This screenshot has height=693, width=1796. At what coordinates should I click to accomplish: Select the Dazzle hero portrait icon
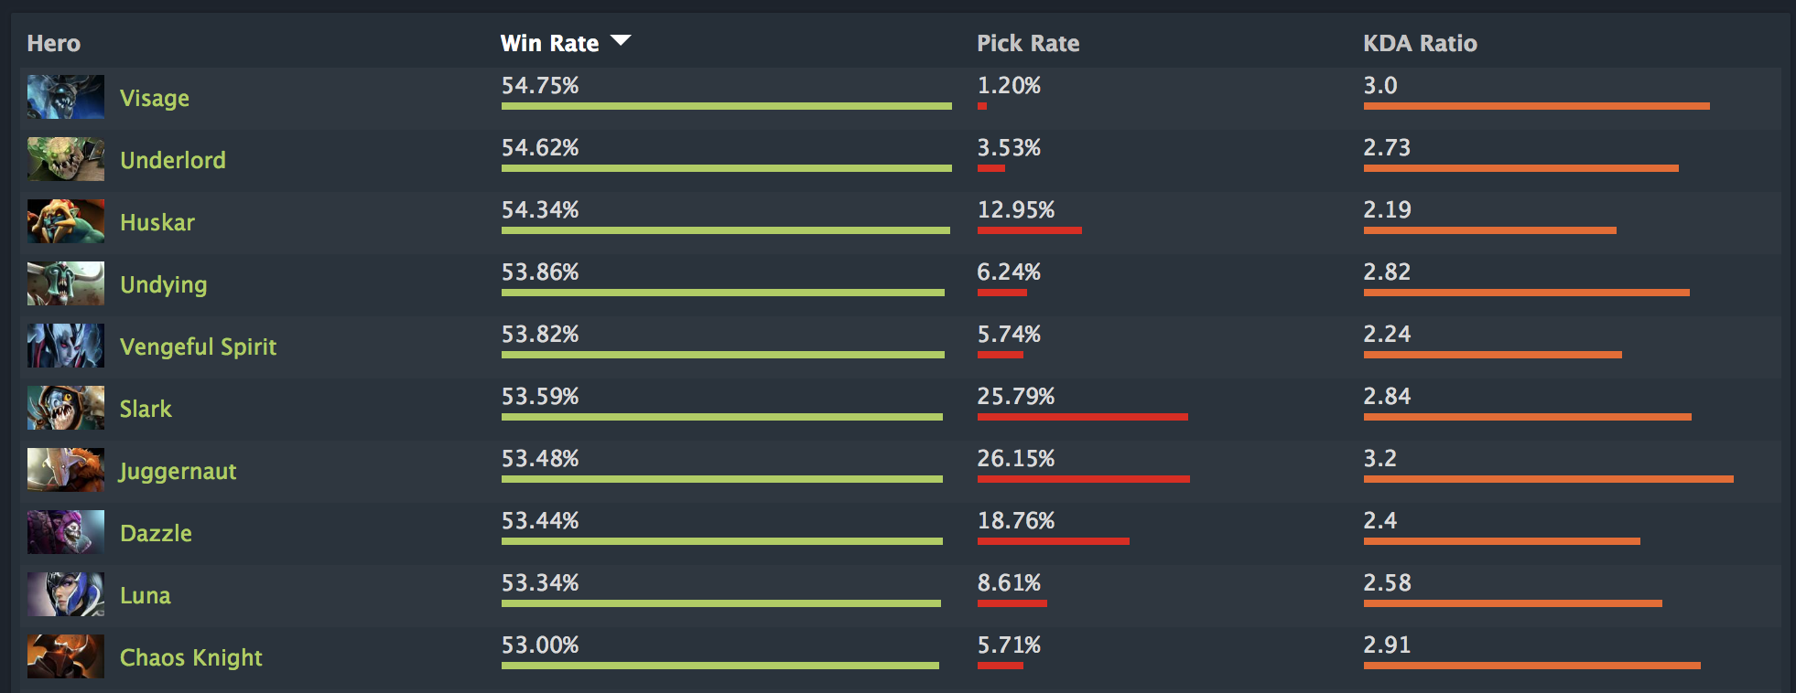[x=66, y=532]
